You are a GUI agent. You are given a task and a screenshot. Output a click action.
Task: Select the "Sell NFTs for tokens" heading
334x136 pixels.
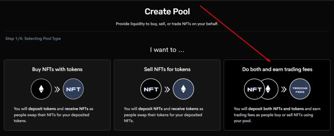tap(167, 69)
